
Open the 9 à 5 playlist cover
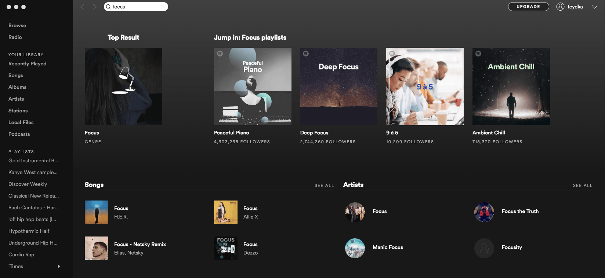point(425,86)
